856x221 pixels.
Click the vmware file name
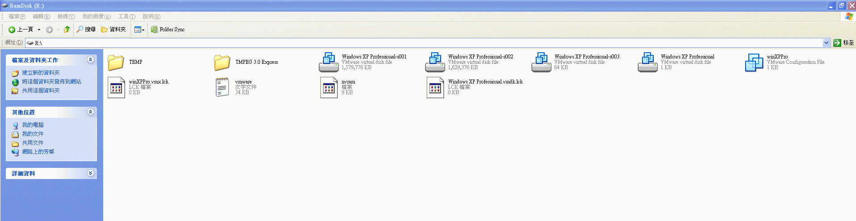(x=243, y=82)
